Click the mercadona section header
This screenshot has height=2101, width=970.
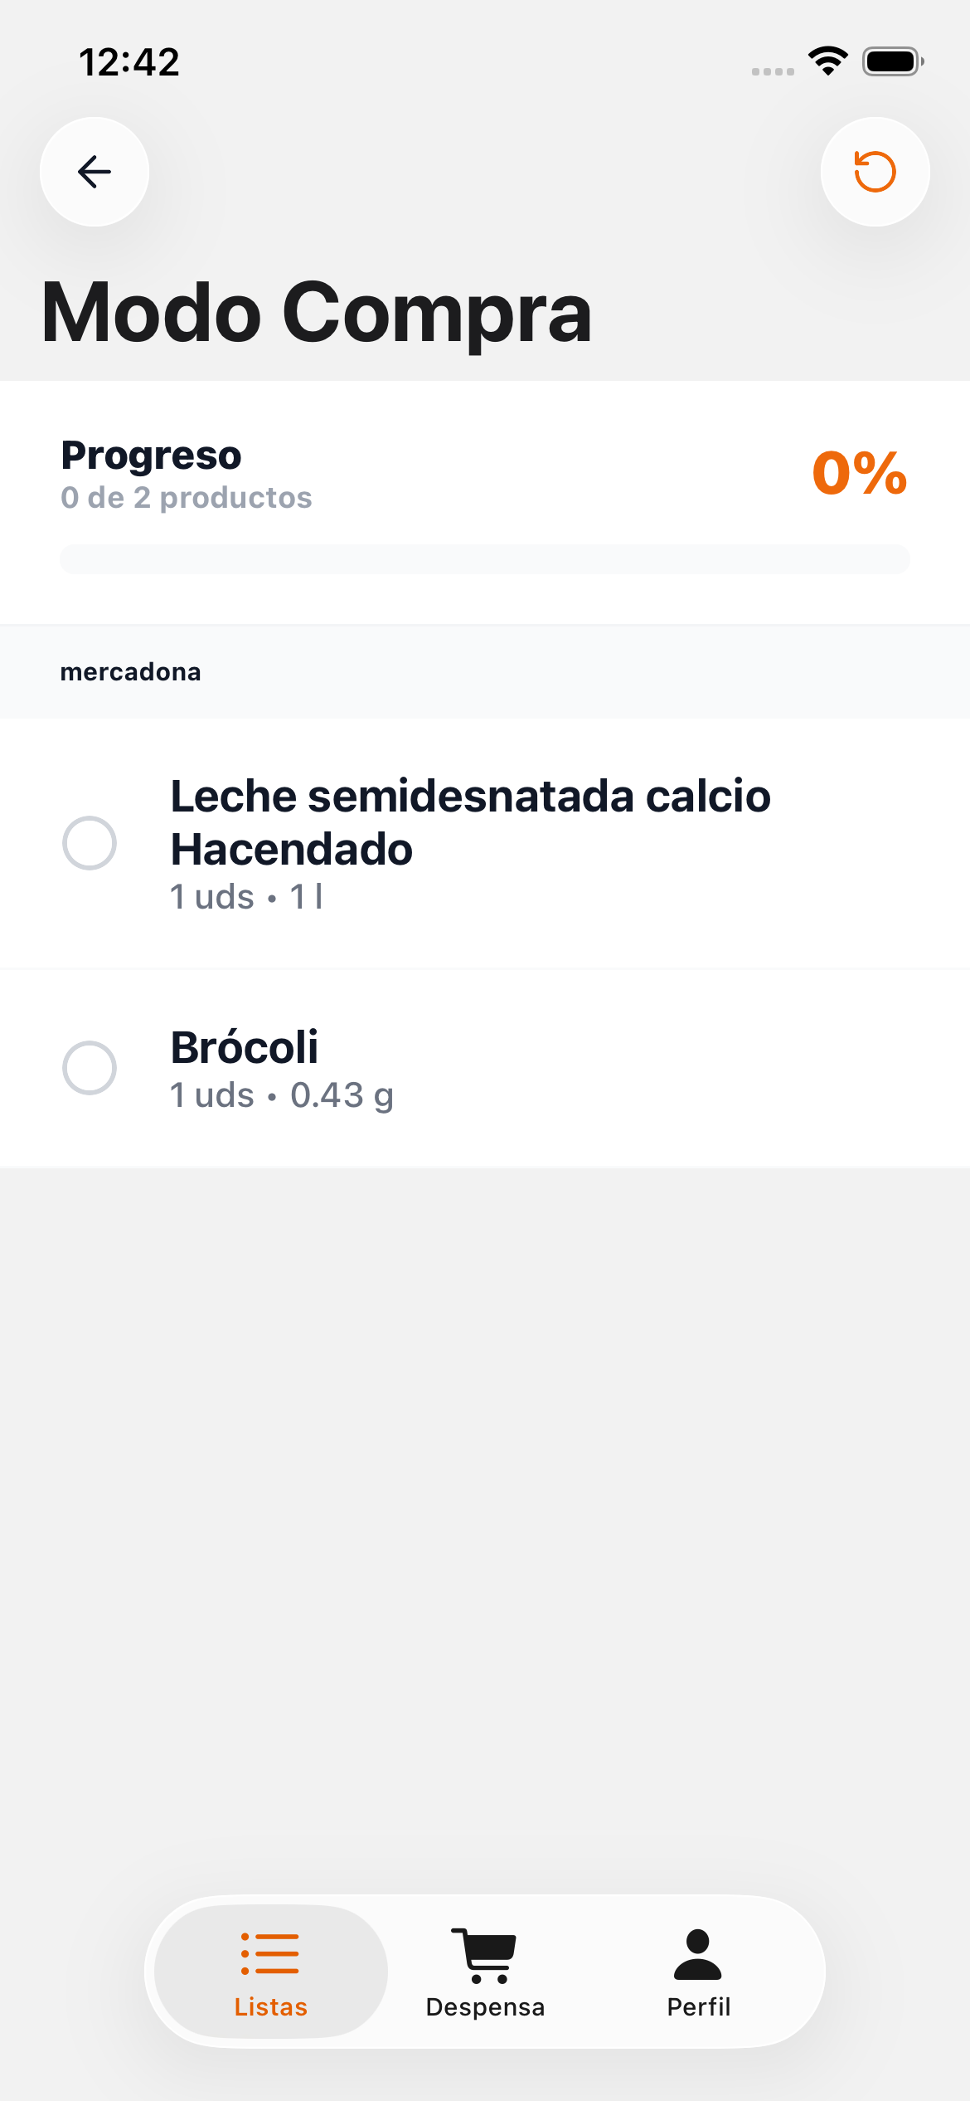click(x=131, y=671)
